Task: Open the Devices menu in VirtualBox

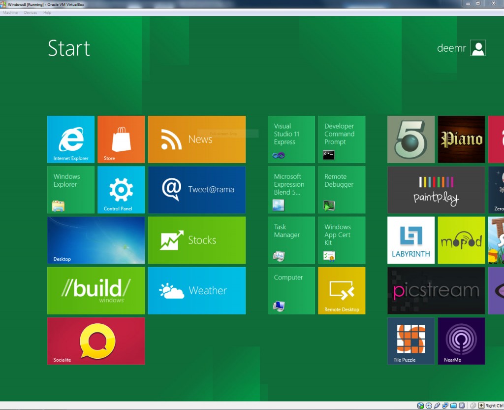Action: [31, 12]
